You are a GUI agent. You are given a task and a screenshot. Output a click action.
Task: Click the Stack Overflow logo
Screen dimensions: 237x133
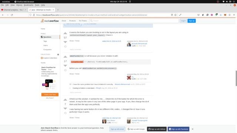click(50, 21)
